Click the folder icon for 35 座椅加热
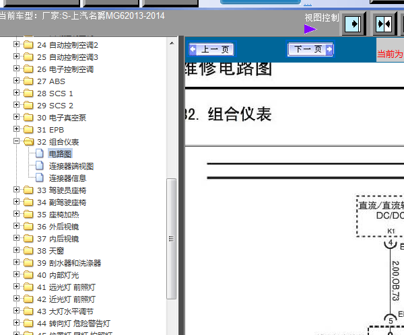This screenshot has height=335, width=404. tap(28, 214)
